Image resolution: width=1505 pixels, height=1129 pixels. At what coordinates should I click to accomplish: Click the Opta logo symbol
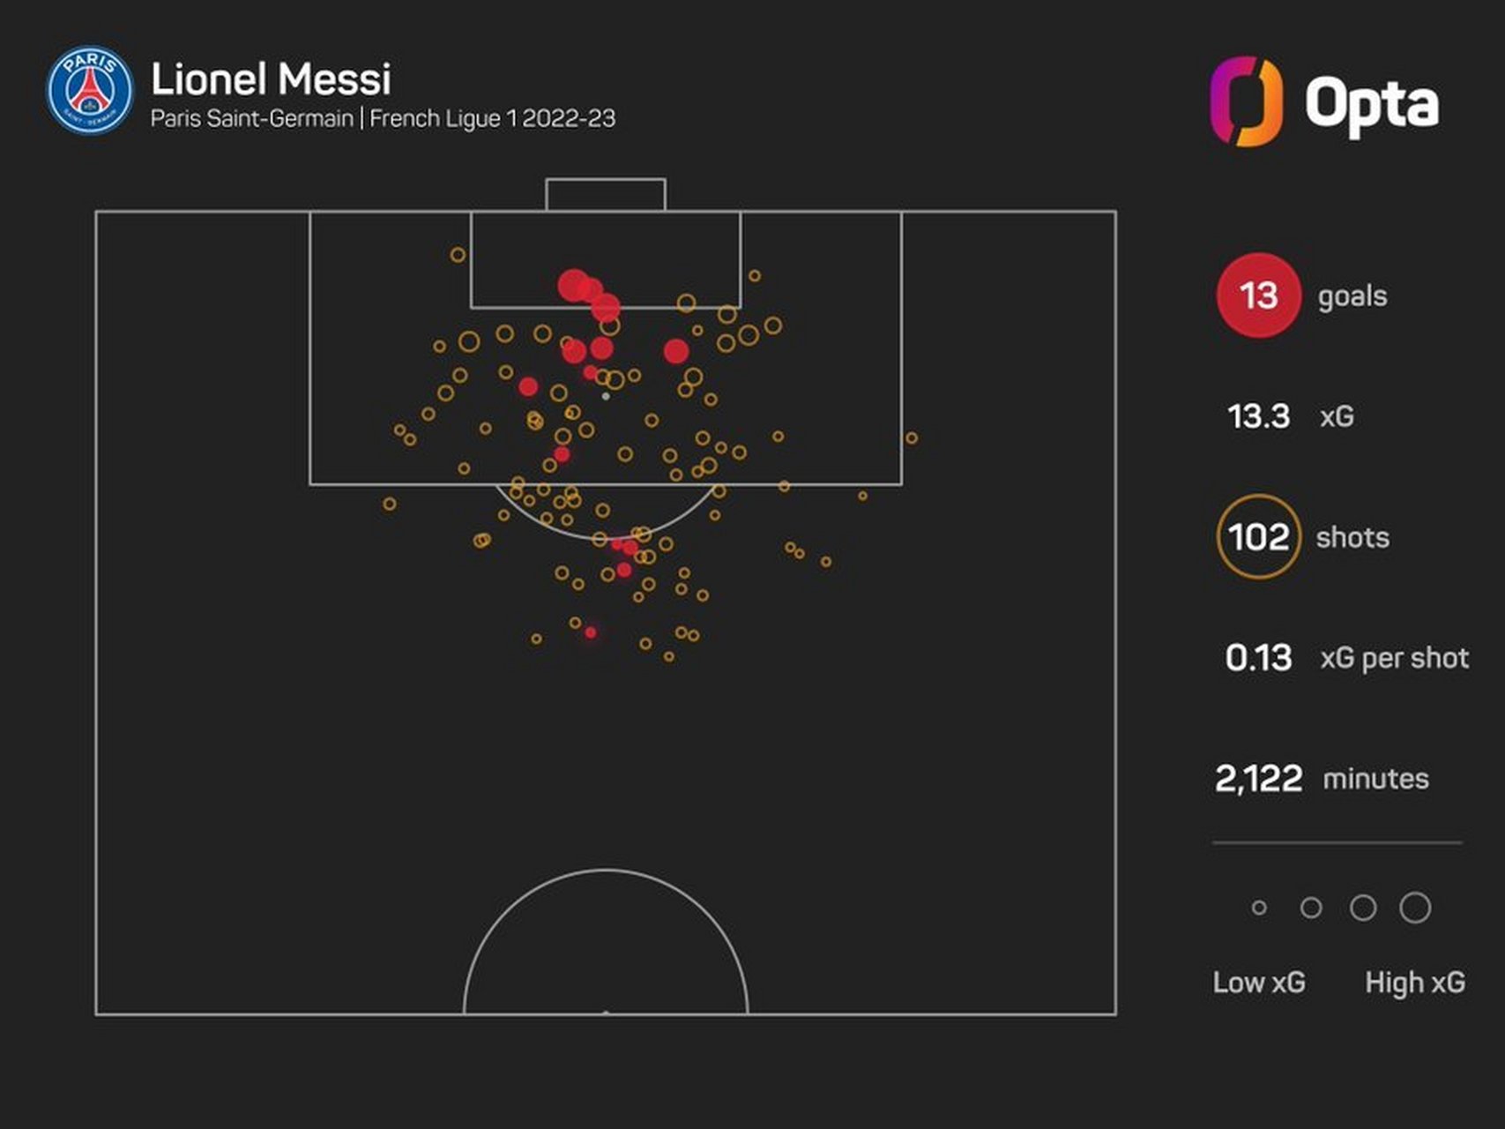(x=1246, y=101)
